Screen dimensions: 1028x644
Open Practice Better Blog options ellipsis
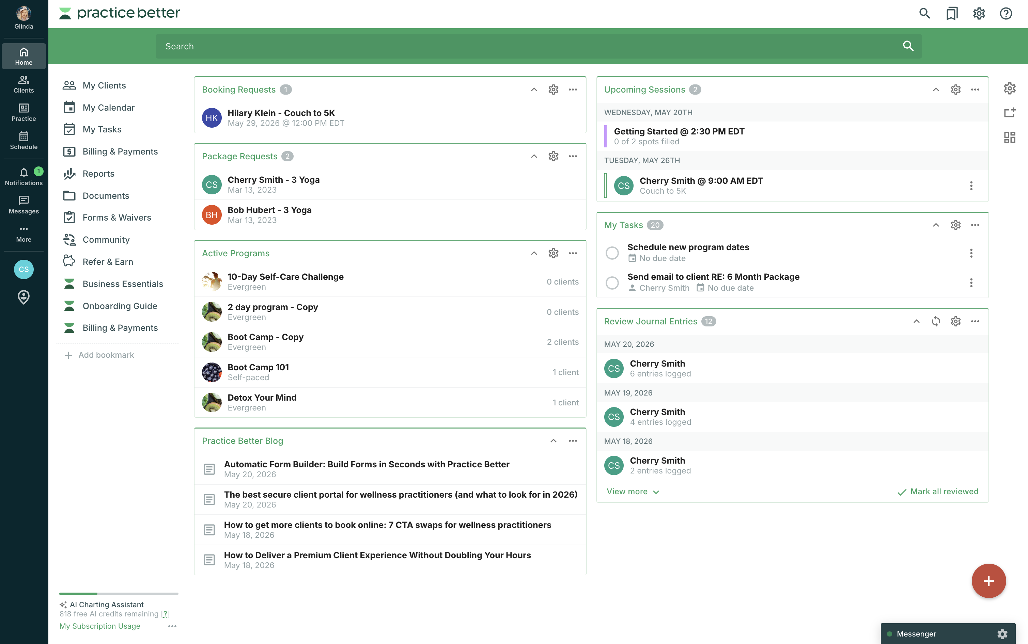tap(573, 441)
